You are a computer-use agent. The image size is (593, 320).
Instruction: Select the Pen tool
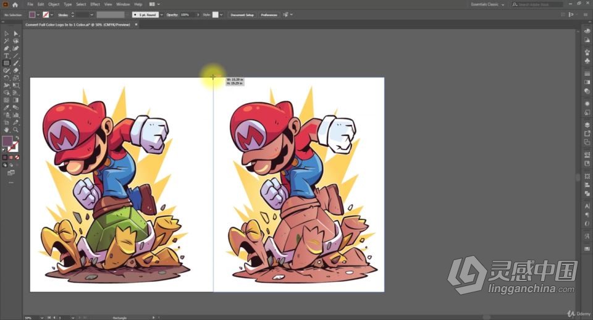(6, 48)
